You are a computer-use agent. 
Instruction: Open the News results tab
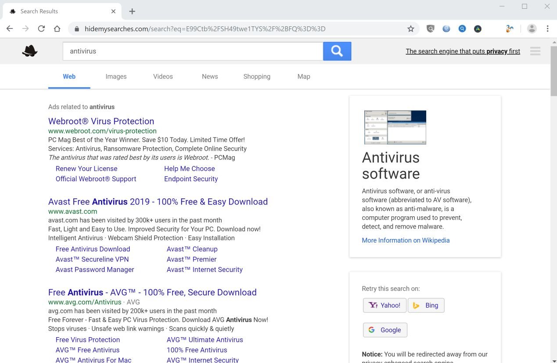(x=210, y=77)
